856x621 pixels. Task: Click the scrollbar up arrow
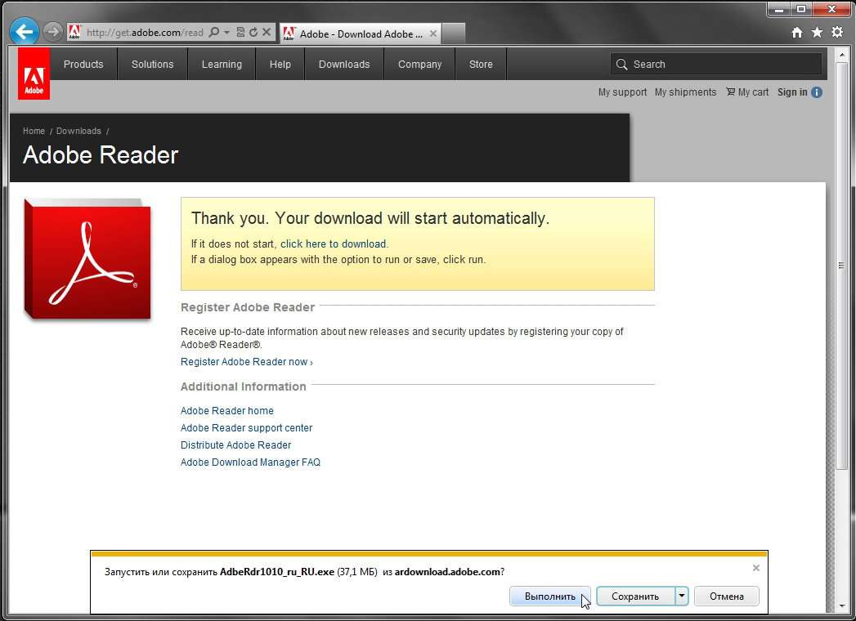click(841, 55)
